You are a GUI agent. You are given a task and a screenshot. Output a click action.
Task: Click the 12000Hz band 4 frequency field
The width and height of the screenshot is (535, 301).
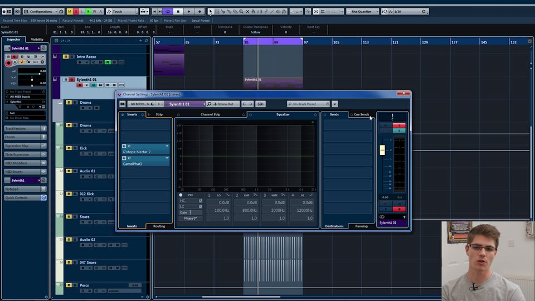[x=301, y=210]
